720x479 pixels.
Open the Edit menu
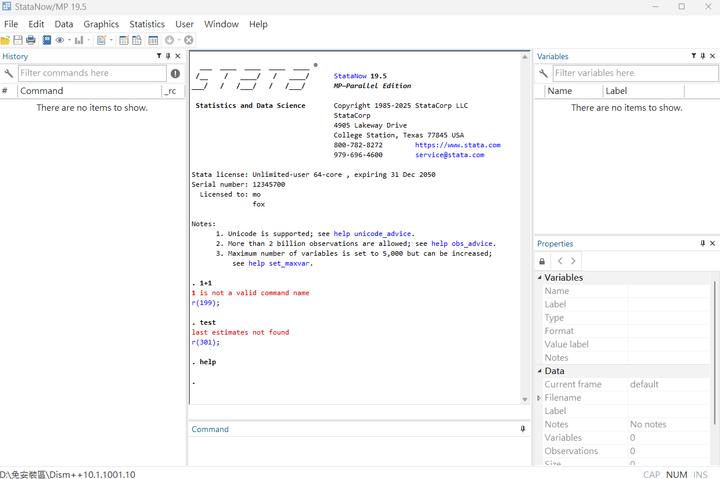tap(37, 24)
